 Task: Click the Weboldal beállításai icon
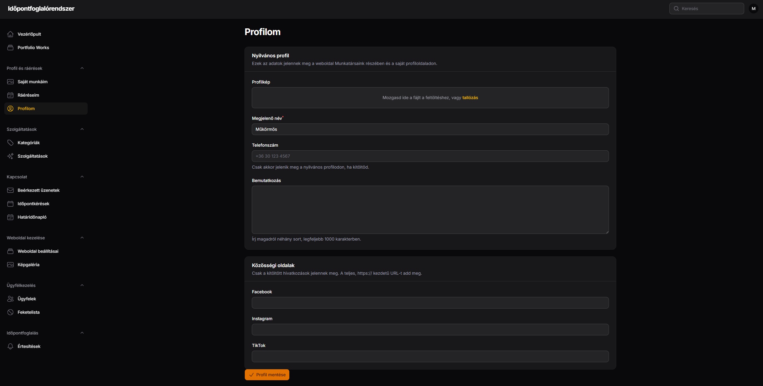(10, 251)
